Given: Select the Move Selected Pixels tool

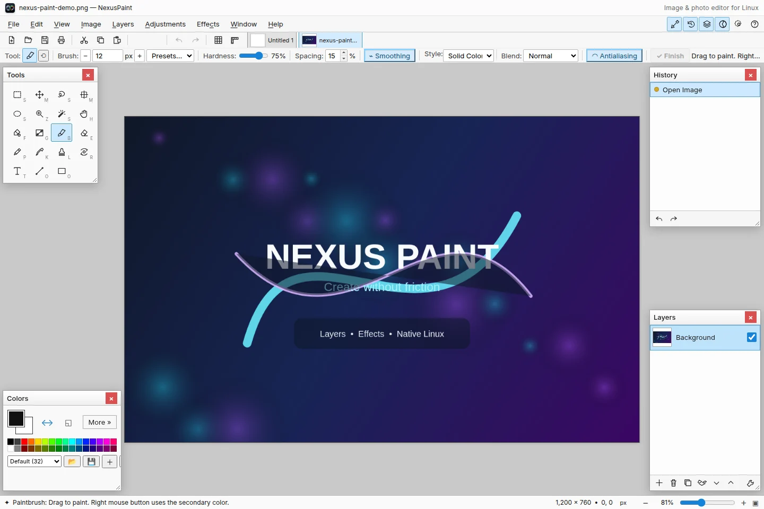Looking at the screenshot, I should [40, 95].
